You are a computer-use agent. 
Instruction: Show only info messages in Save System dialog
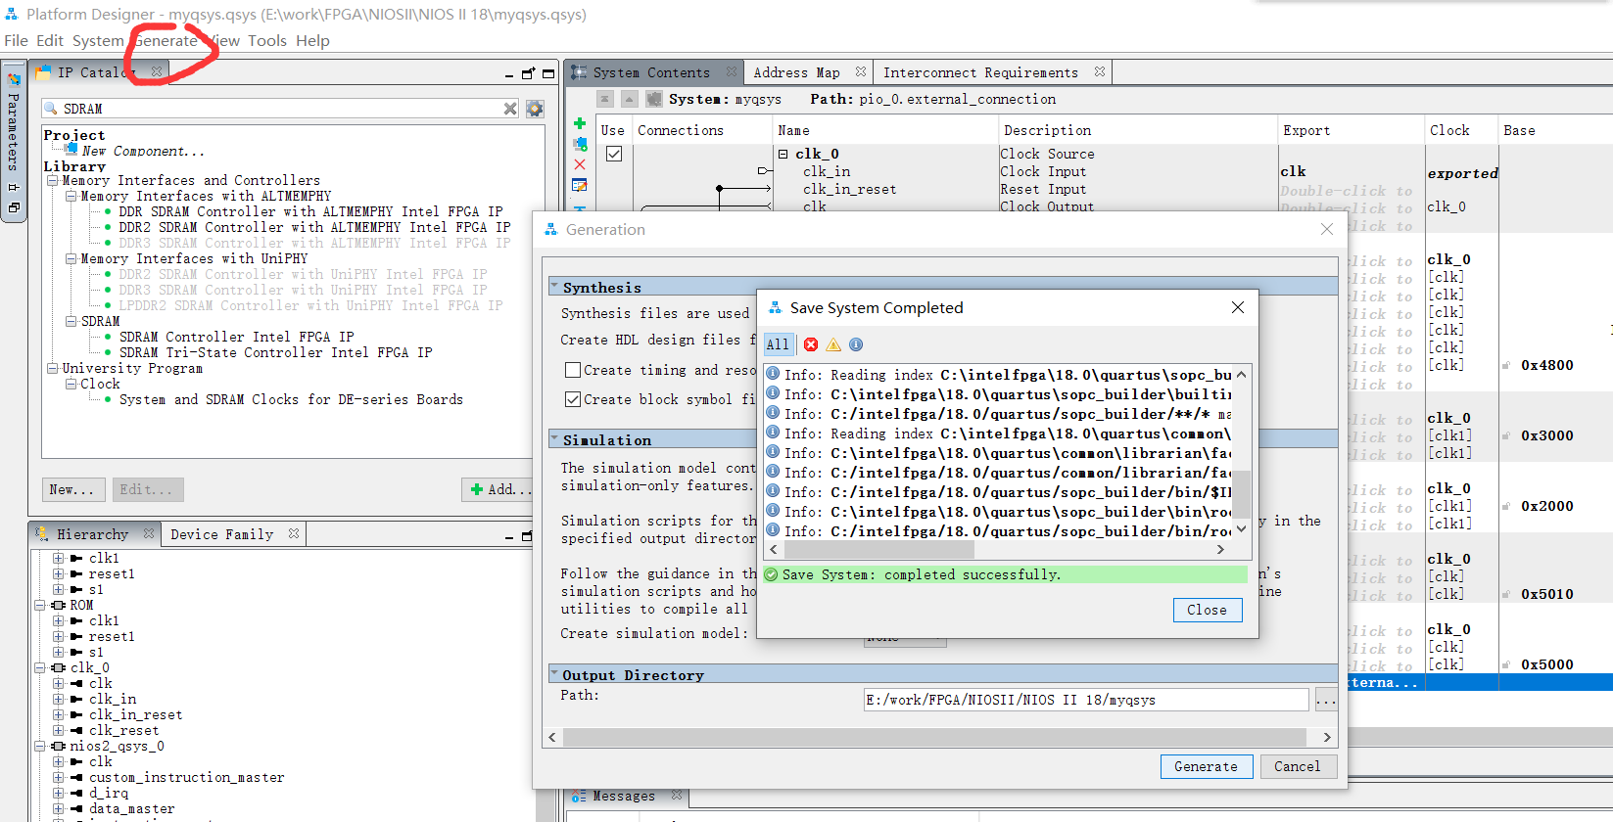pyautogui.click(x=856, y=344)
